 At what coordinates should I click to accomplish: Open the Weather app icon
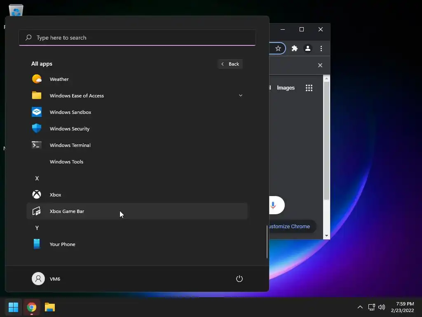point(37,79)
